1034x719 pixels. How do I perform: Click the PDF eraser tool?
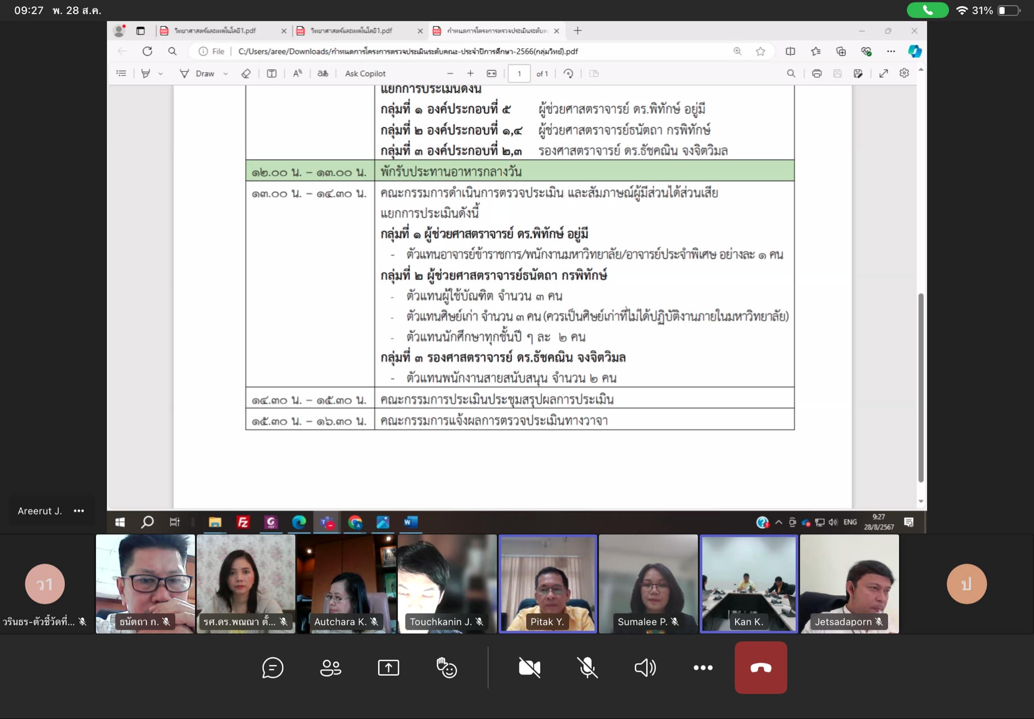(246, 74)
